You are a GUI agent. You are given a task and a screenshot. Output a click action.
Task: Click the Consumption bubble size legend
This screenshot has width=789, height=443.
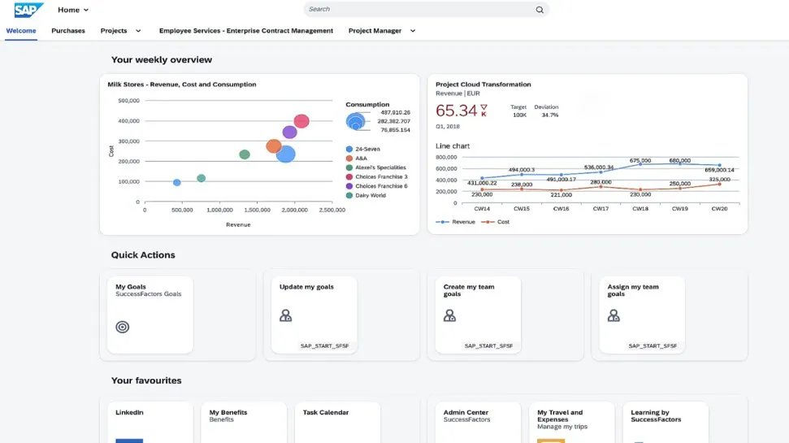[356, 121]
